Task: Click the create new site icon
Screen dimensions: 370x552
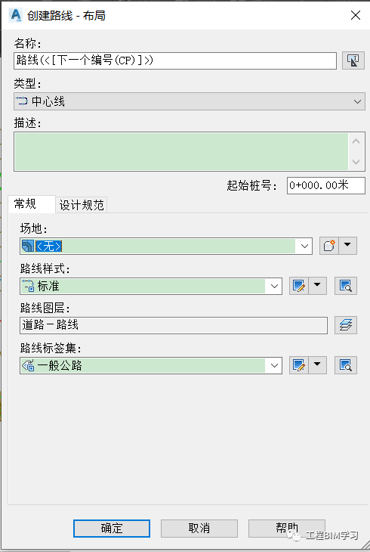Action: pos(329,246)
